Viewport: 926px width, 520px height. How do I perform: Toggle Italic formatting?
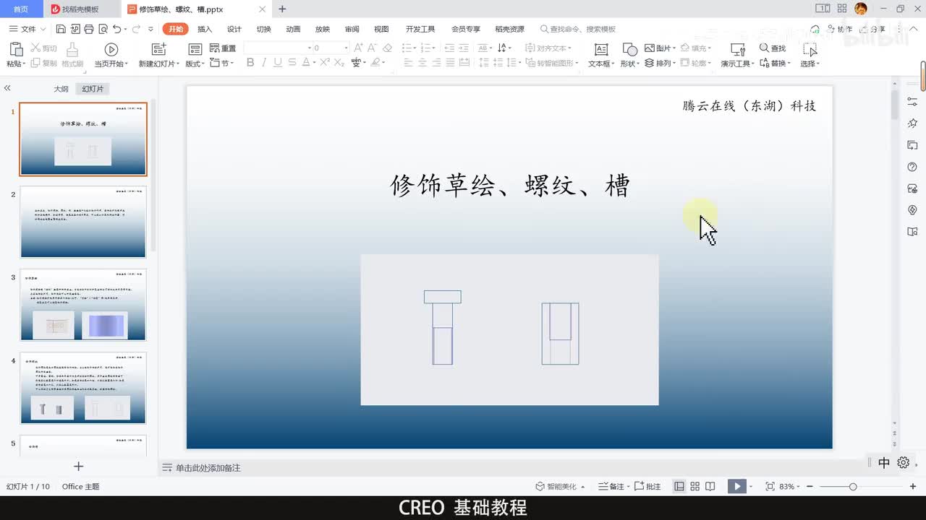click(264, 63)
